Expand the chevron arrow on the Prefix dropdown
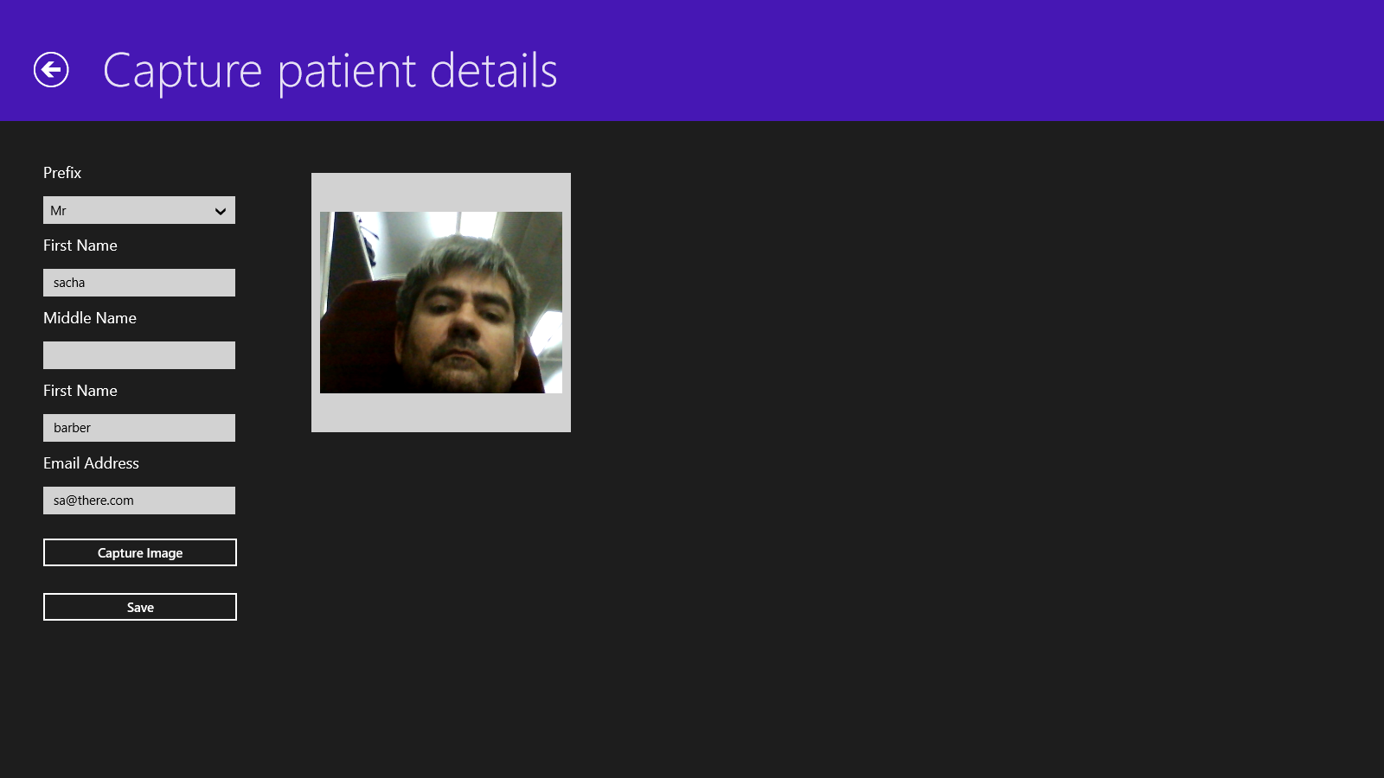Screen dimensions: 1384x778 221,211
